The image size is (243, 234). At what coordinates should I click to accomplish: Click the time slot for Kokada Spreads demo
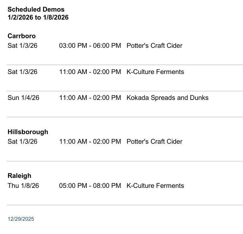tap(90, 98)
